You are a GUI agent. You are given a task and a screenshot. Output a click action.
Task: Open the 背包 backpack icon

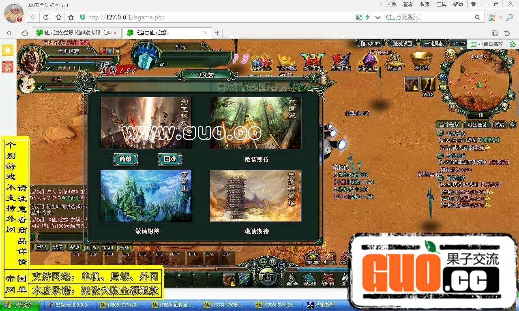(327, 279)
